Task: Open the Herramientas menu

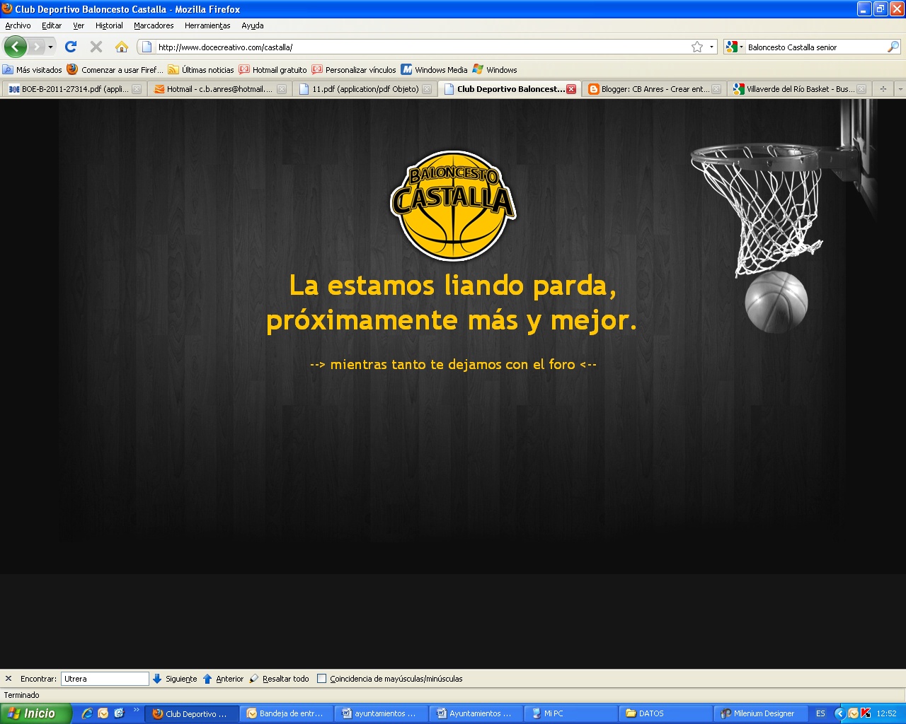Action: (x=207, y=25)
